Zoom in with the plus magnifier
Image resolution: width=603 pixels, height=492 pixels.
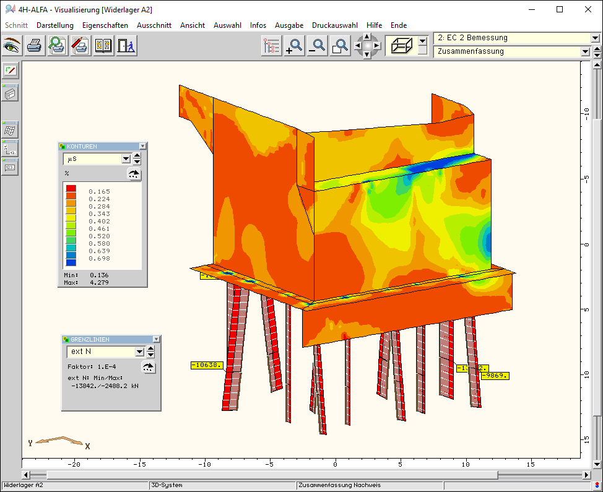coord(293,46)
